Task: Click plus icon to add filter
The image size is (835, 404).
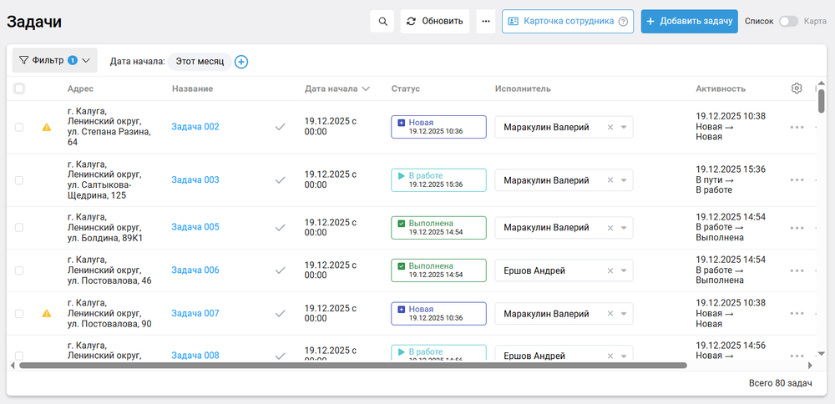Action: (x=241, y=62)
